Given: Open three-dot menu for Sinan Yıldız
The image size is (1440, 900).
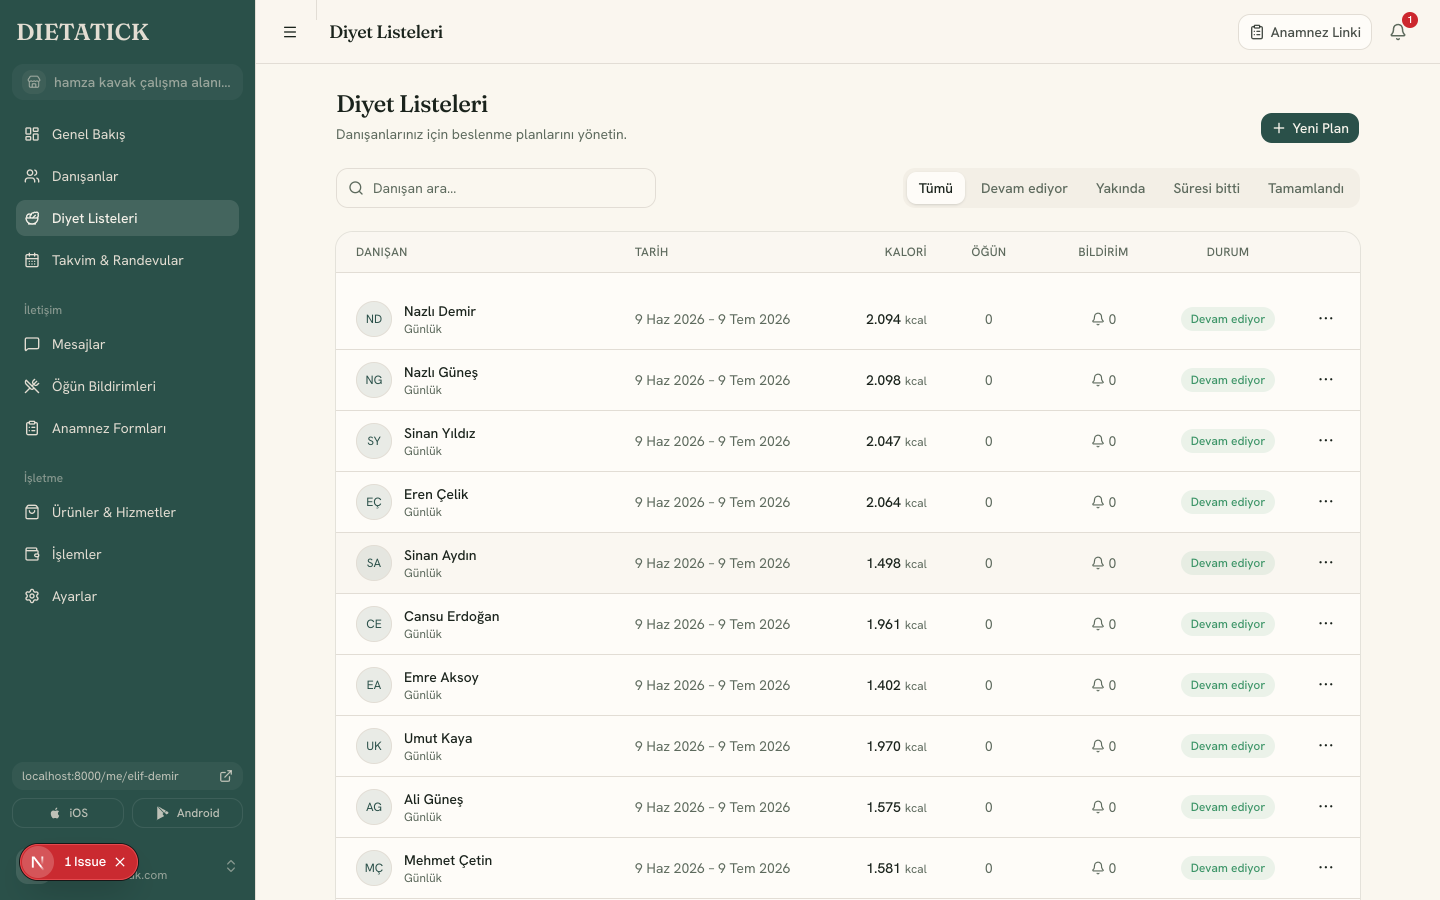Looking at the screenshot, I should coord(1325,440).
